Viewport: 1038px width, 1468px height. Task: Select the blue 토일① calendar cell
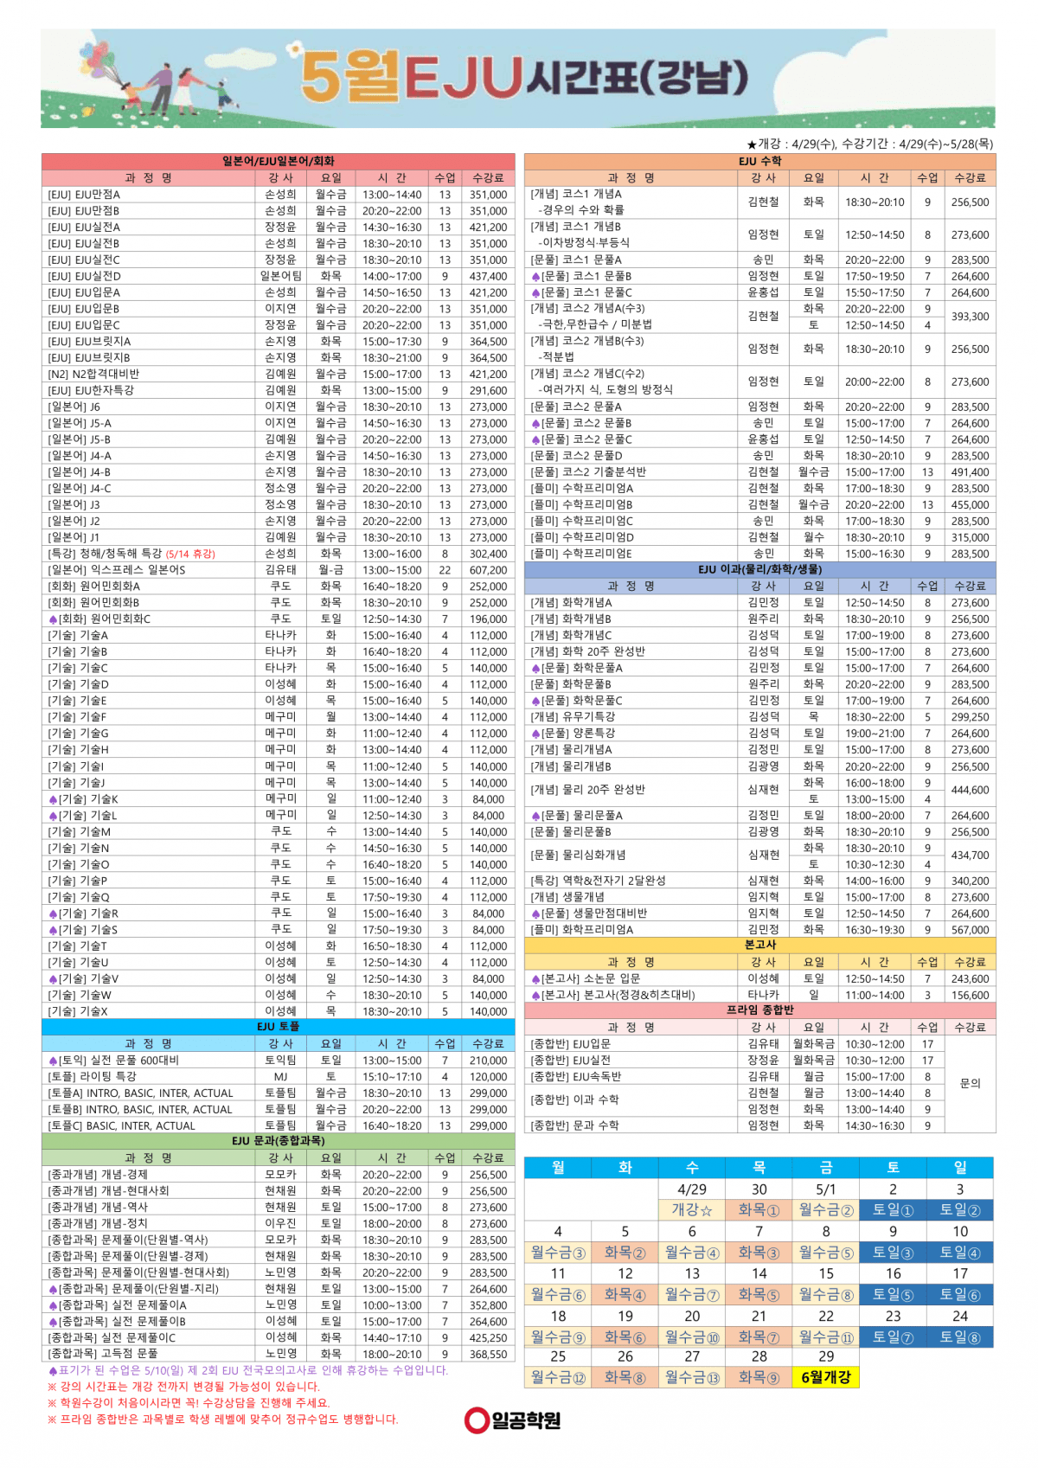(x=893, y=1209)
